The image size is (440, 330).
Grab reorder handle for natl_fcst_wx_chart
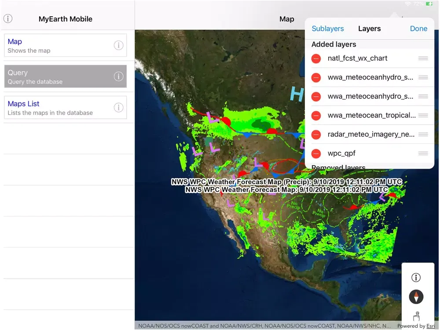pyautogui.click(x=423, y=59)
